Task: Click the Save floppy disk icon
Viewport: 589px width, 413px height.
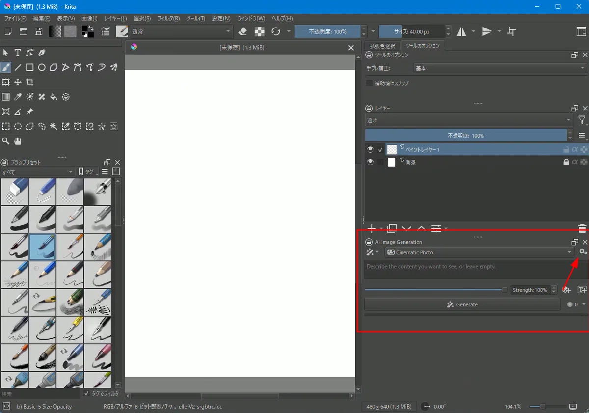Action: (x=38, y=31)
